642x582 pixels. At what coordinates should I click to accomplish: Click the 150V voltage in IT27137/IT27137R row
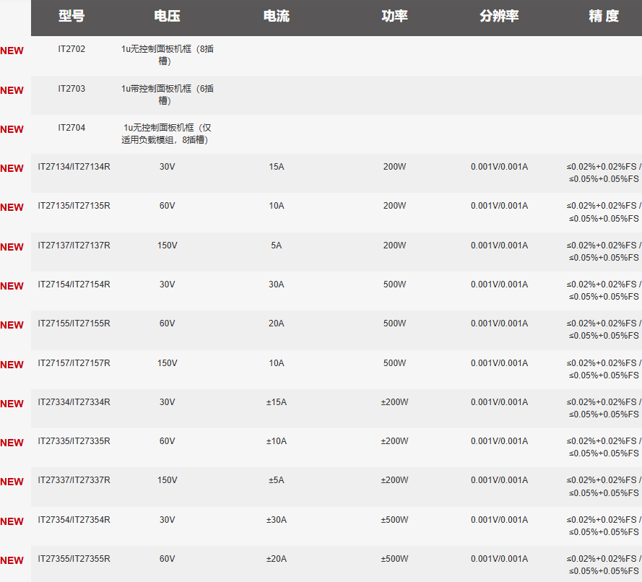pyautogui.click(x=167, y=246)
